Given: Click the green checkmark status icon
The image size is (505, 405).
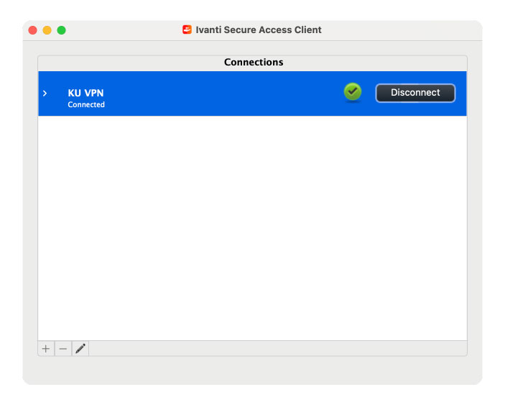Looking at the screenshot, I should [352, 92].
